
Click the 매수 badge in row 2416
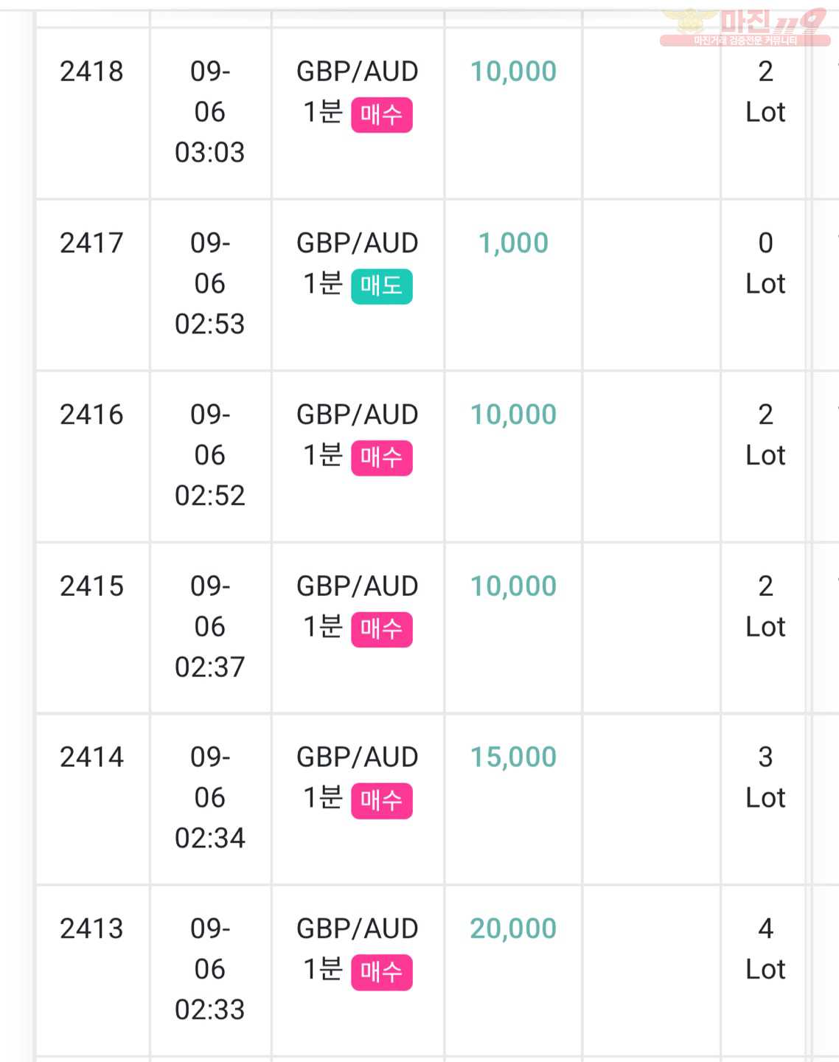tap(381, 458)
